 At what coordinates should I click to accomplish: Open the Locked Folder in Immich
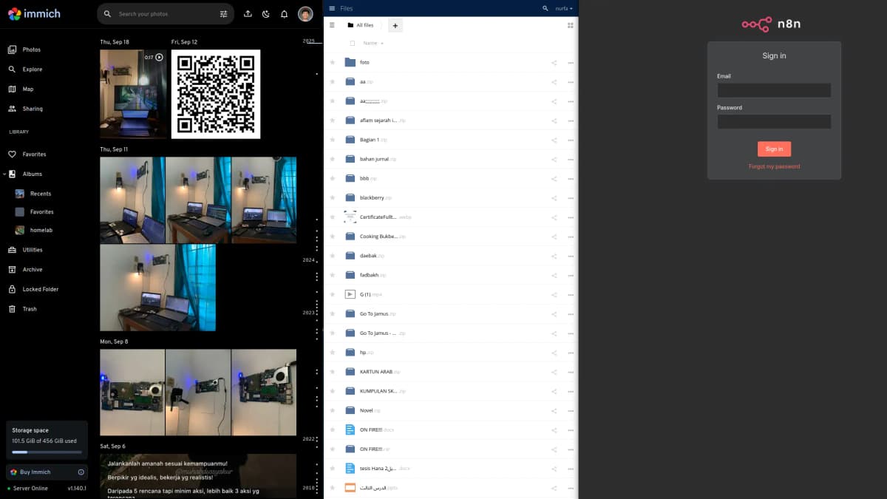(40, 289)
